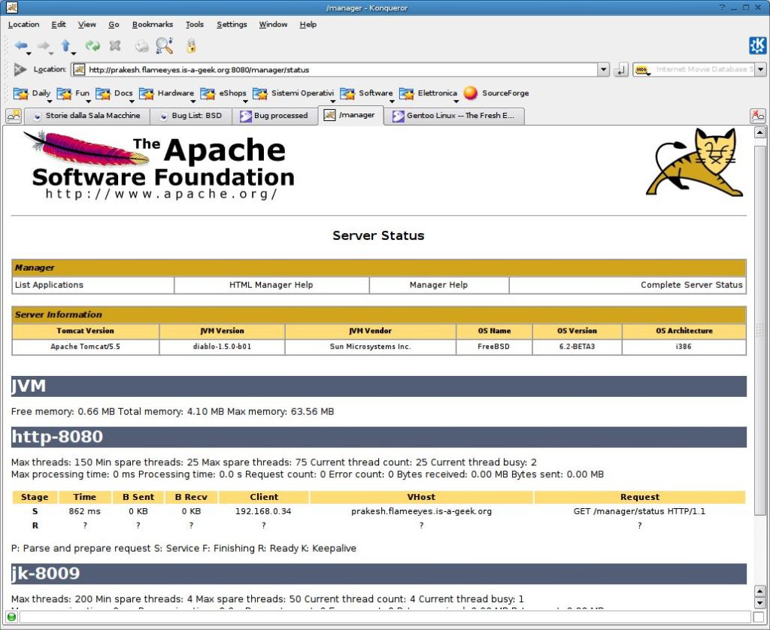770x630 pixels.
Task: Click the new tab icon left of the tabs
Action: coord(14,116)
